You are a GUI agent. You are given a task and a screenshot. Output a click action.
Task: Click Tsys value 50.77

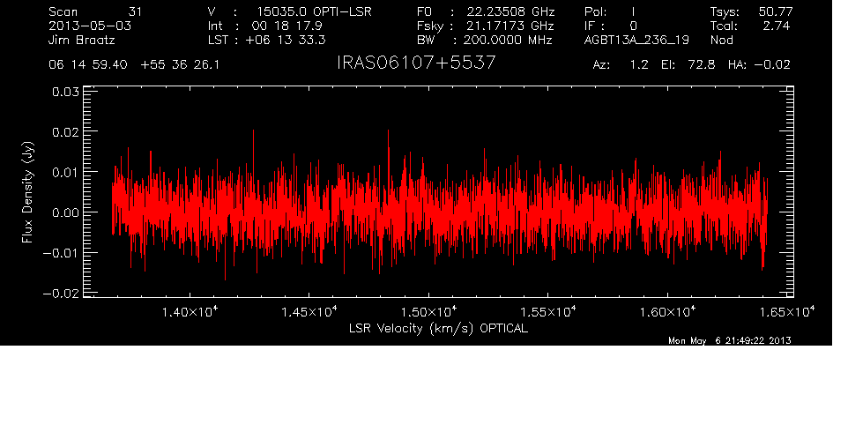[x=776, y=11]
